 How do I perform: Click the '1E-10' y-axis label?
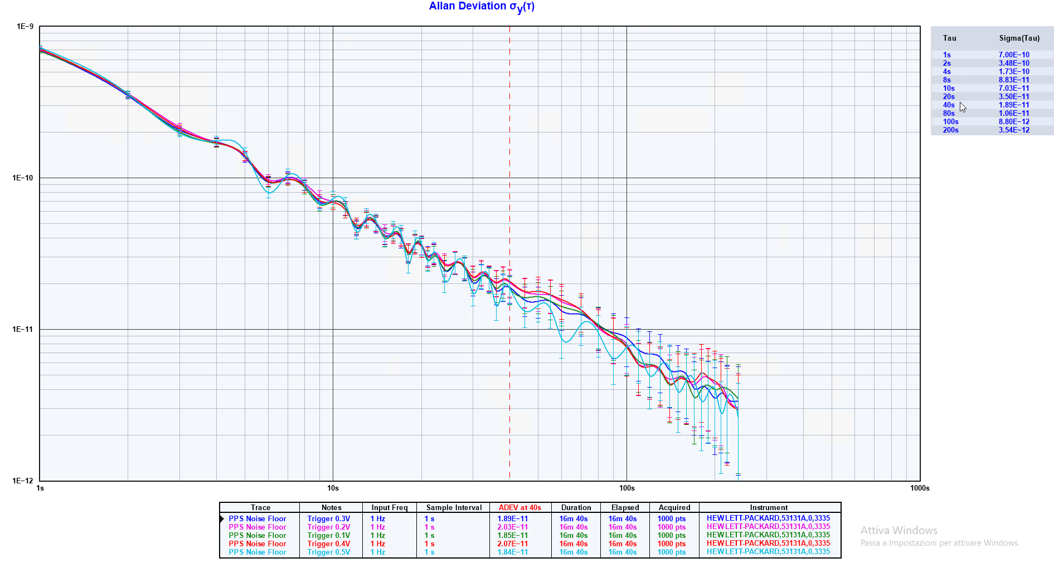[23, 178]
